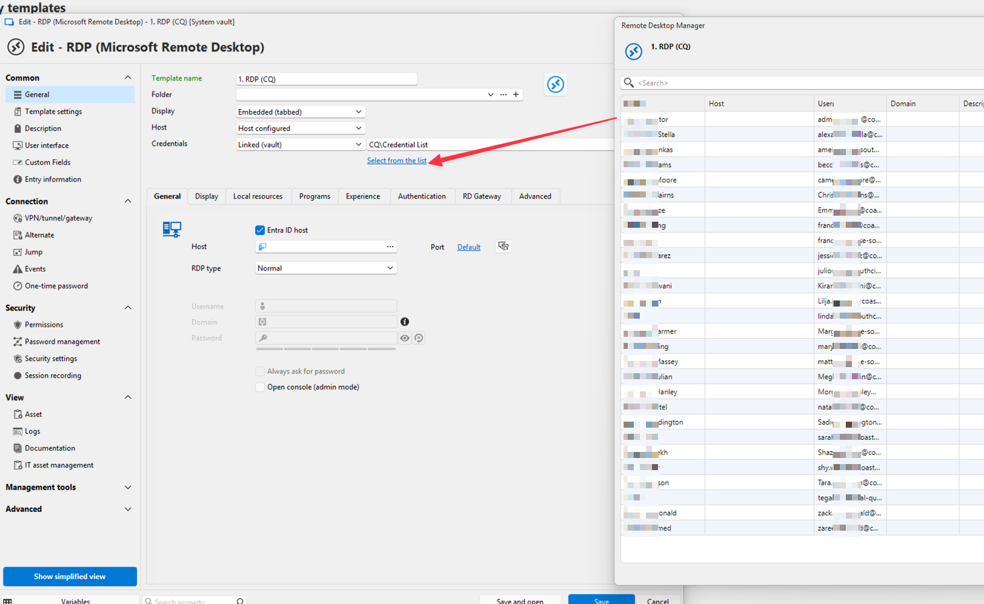This screenshot has width=984, height=604.
Task: Go to User interface settings
Action: click(46, 145)
